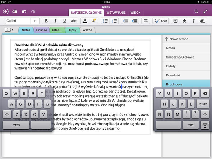Switch to .?123 on right keyboard

tap(191, 125)
